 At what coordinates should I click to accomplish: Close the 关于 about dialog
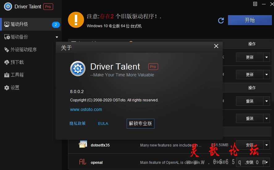(x=216, y=46)
